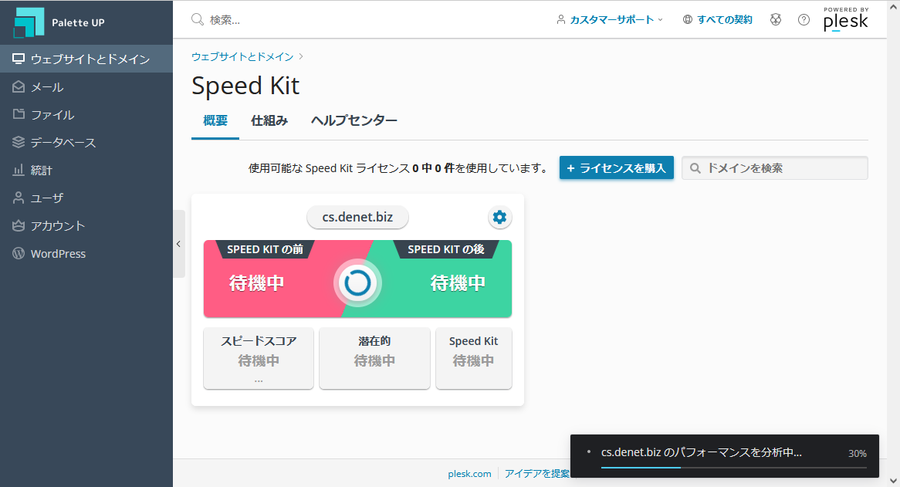Viewport: 900px width, 487px height.
Task: Click the analysis progress bar at 30%
Action: pyautogui.click(x=733, y=468)
